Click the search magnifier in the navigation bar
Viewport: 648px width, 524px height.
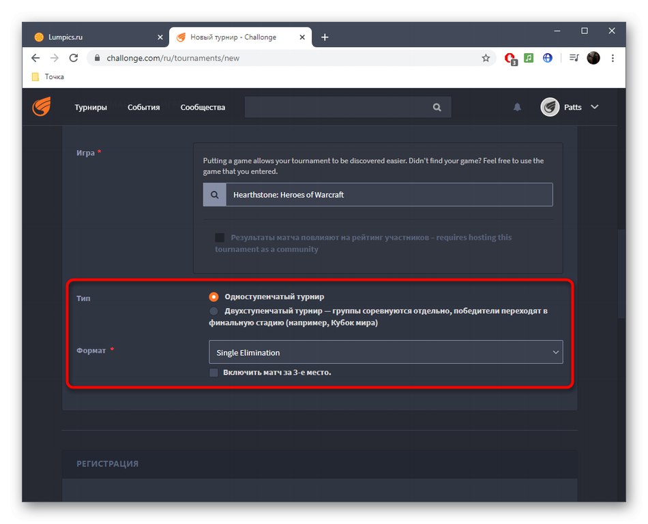[436, 106]
